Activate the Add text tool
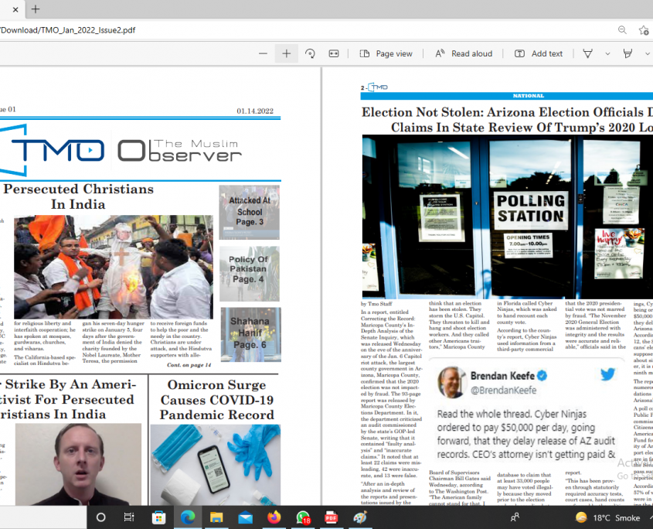Image resolution: width=653 pixels, height=529 pixels. [x=539, y=54]
